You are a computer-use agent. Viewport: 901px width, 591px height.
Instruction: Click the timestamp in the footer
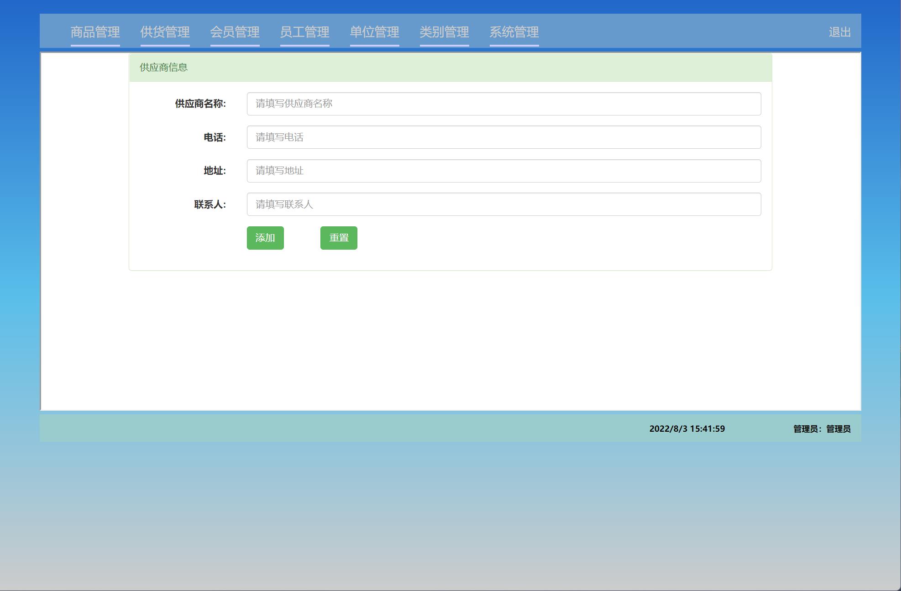(x=687, y=429)
